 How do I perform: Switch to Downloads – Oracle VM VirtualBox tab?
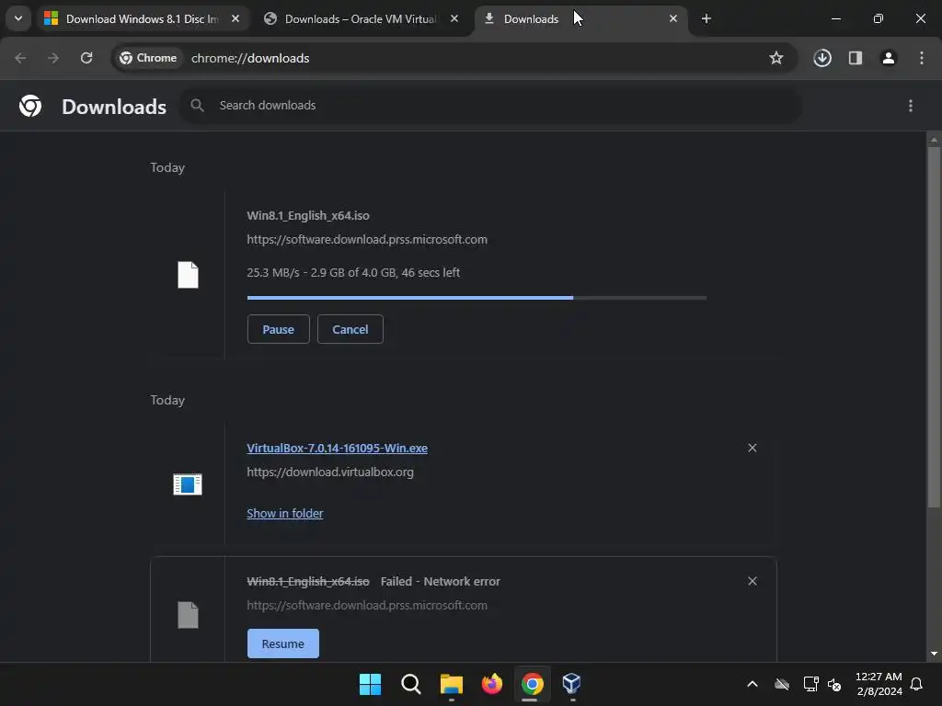point(361,19)
